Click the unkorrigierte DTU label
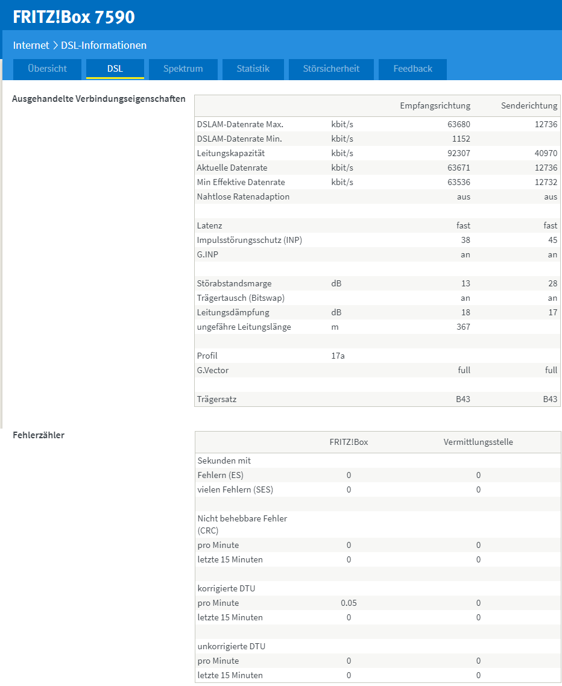Viewport: 562px width, 686px height. click(231, 646)
